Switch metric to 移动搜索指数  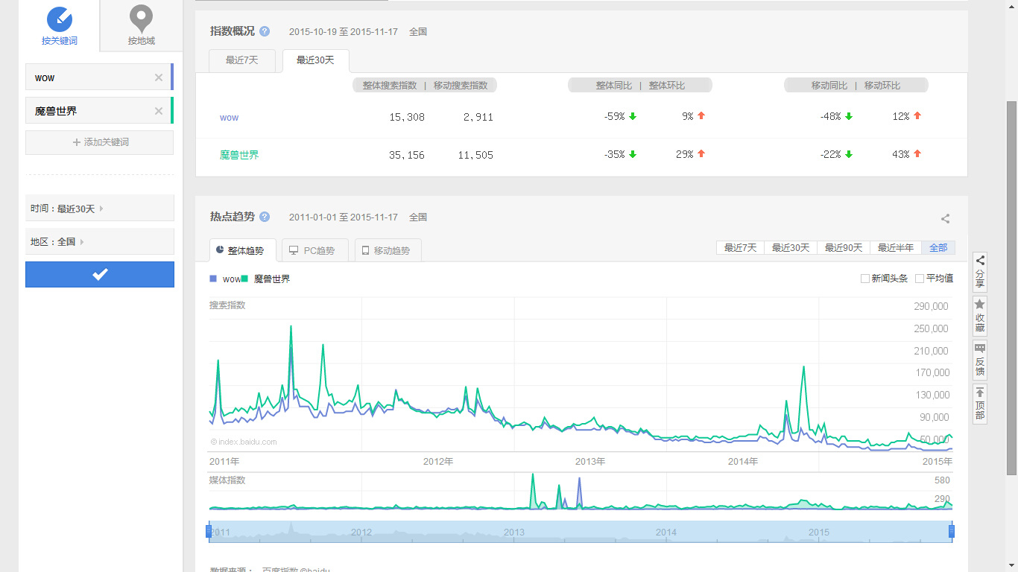[x=461, y=85]
